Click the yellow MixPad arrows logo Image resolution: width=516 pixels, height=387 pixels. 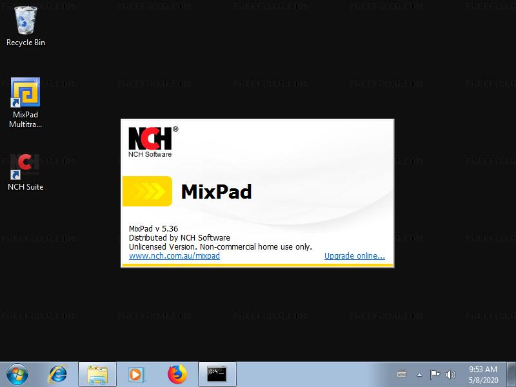[x=148, y=191]
